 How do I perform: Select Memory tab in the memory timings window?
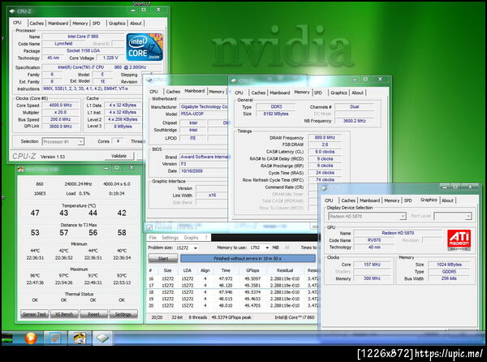[x=302, y=93]
